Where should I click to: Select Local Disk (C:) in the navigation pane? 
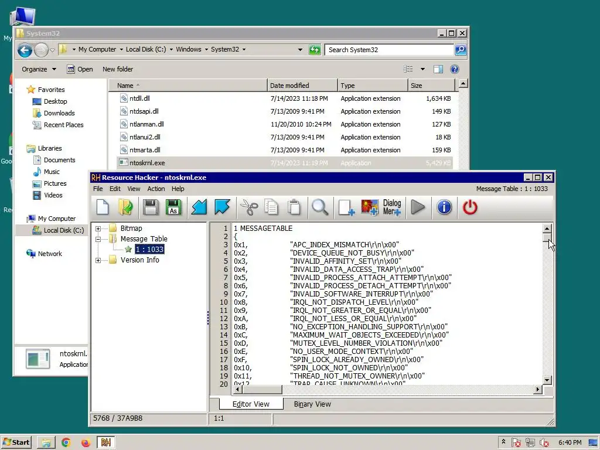[x=63, y=230]
